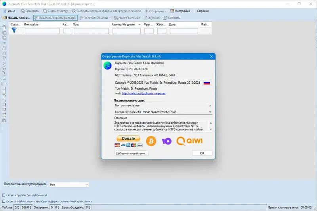Click the Жёст... filter input
The height and width of the screenshot is (211, 317).
pos(162,31)
